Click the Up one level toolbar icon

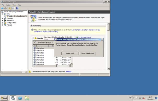(x=10, y=8)
